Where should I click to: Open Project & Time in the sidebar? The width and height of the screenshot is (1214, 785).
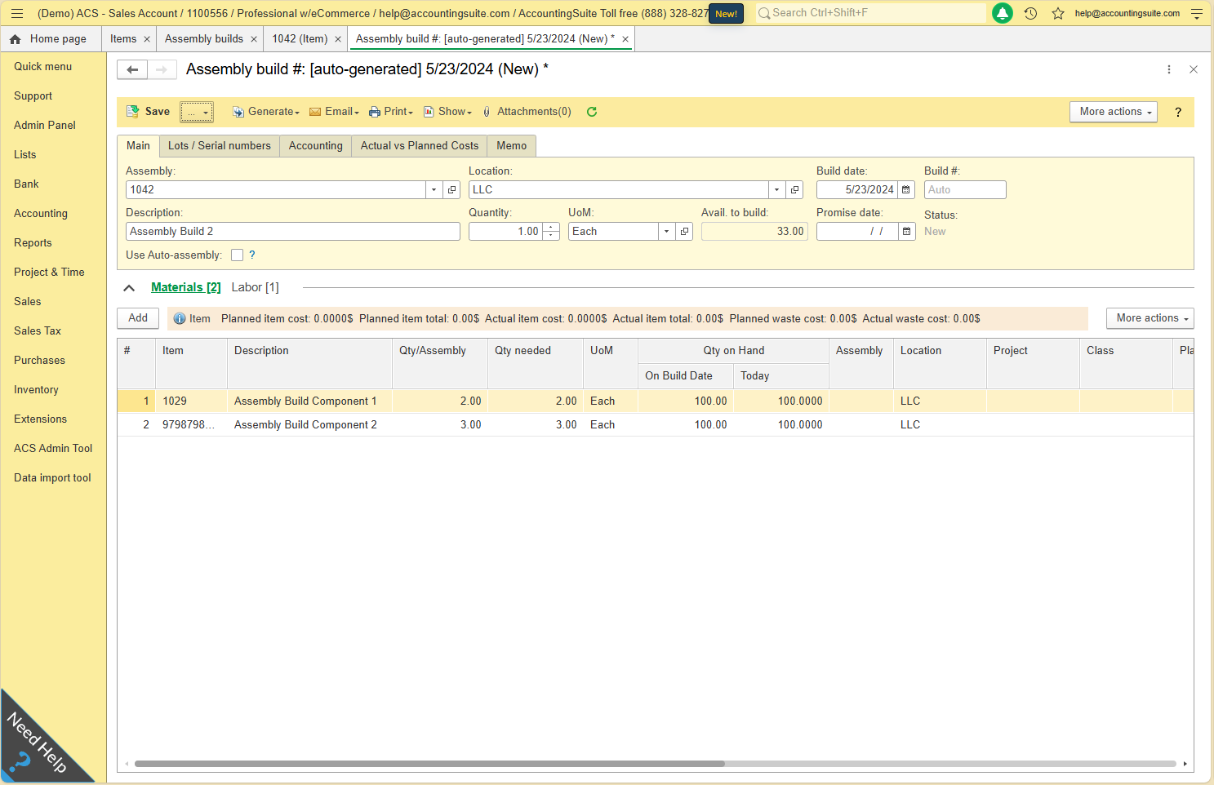pos(49,273)
